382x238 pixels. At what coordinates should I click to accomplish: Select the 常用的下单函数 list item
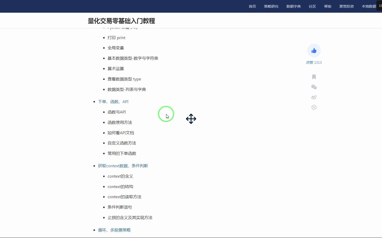122,154
